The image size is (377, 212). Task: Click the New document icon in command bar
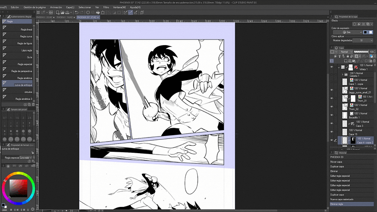[x=58, y=12]
